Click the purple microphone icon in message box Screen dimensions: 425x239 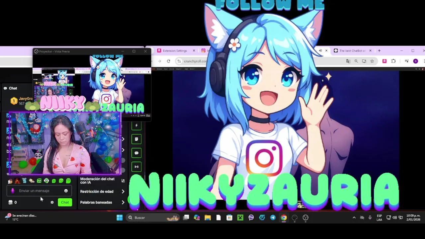[13, 191]
